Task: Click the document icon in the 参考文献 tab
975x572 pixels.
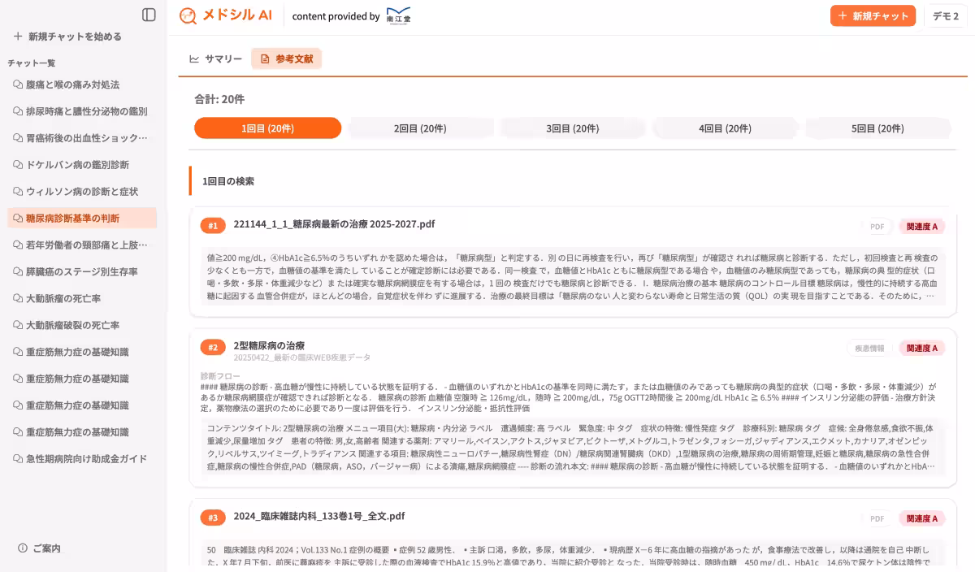Action: [x=266, y=58]
